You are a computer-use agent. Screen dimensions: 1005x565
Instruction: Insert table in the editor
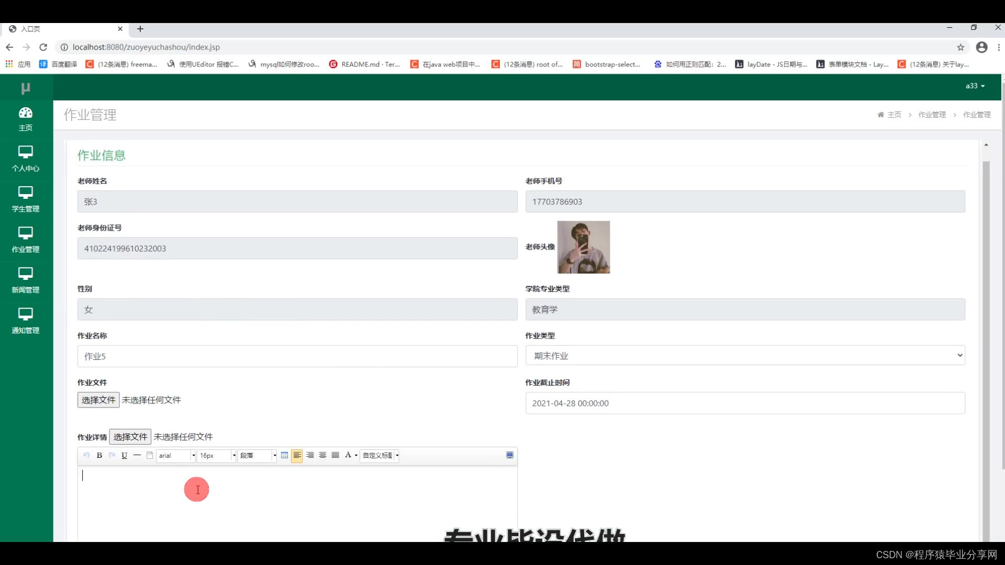click(284, 455)
